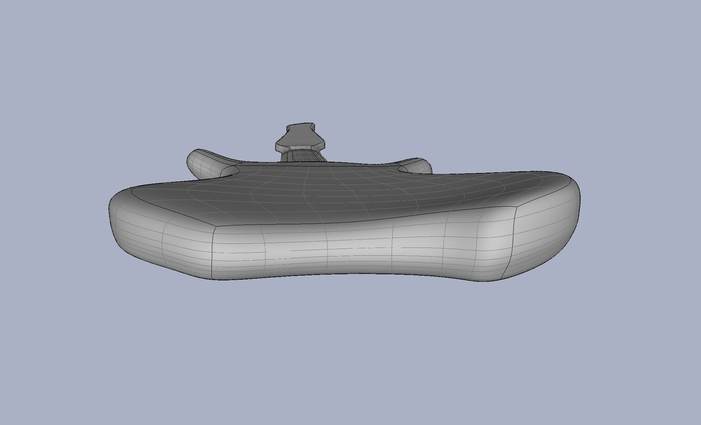Select the left horn of the guitar body

pyautogui.click(x=212, y=164)
